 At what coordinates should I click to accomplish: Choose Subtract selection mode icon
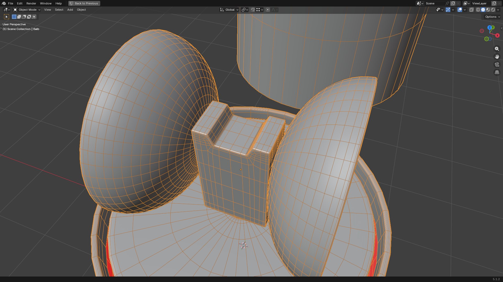tap(24, 17)
